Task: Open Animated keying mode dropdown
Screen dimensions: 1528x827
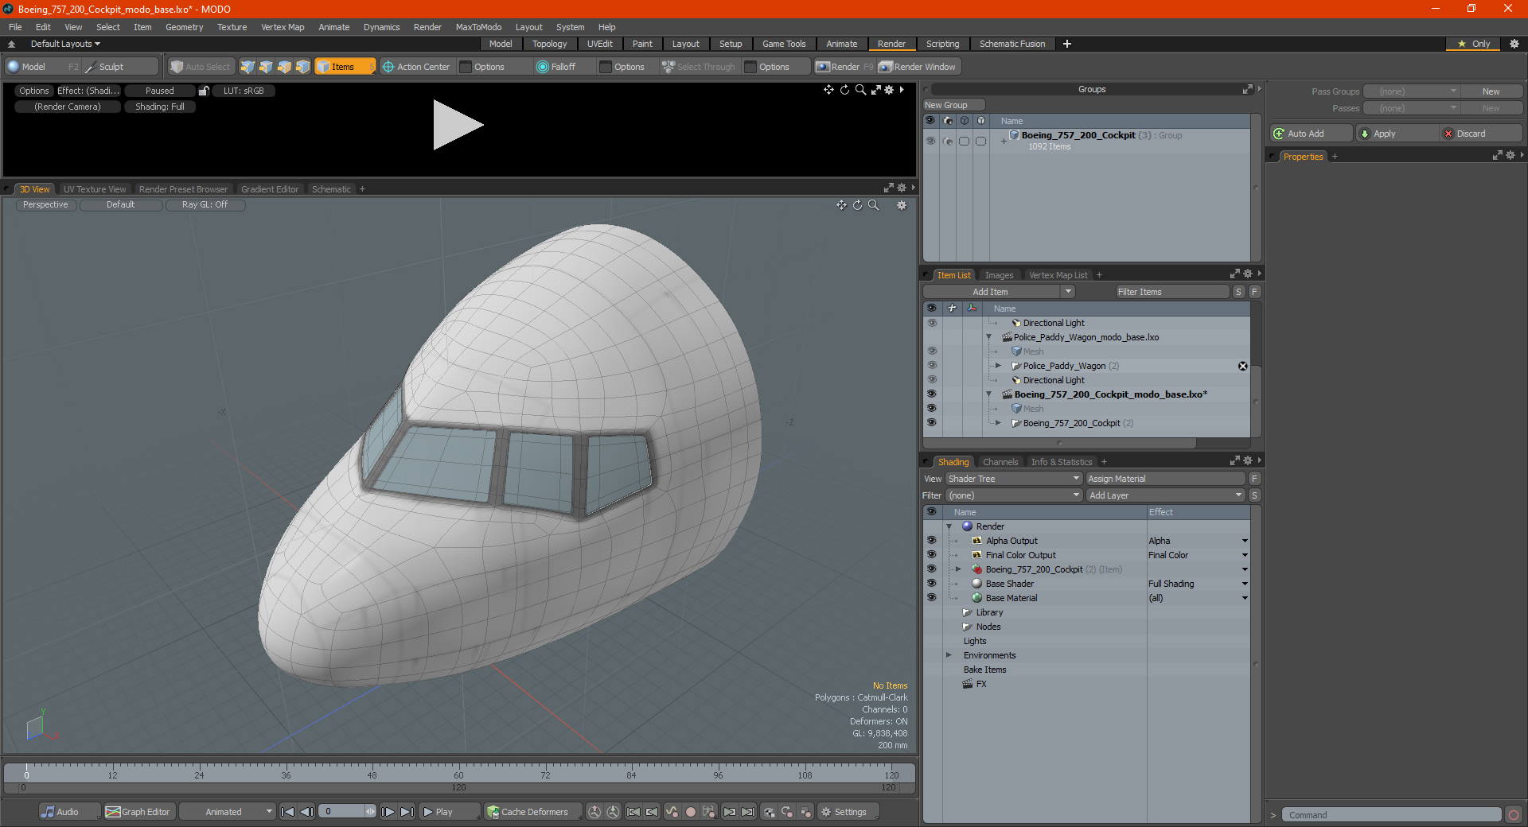Action: pyautogui.click(x=227, y=812)
